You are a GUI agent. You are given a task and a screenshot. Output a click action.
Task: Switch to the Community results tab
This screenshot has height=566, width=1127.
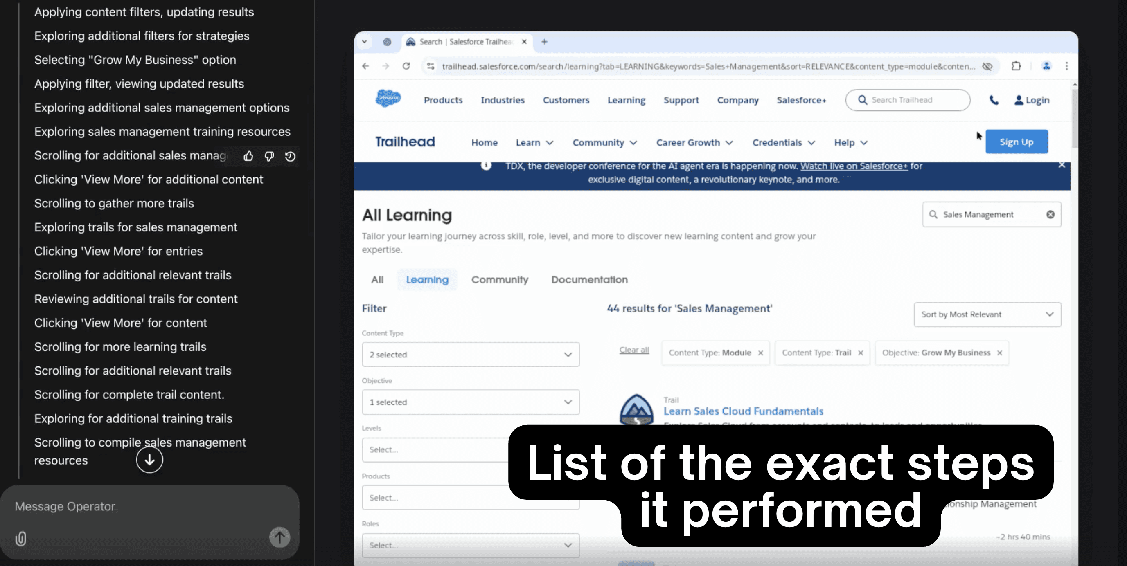500,280
